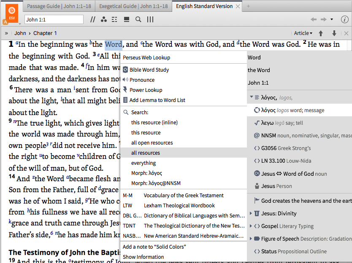
Task: Choose Add Lemma to Word List
Action: click(x=184, y=100)
